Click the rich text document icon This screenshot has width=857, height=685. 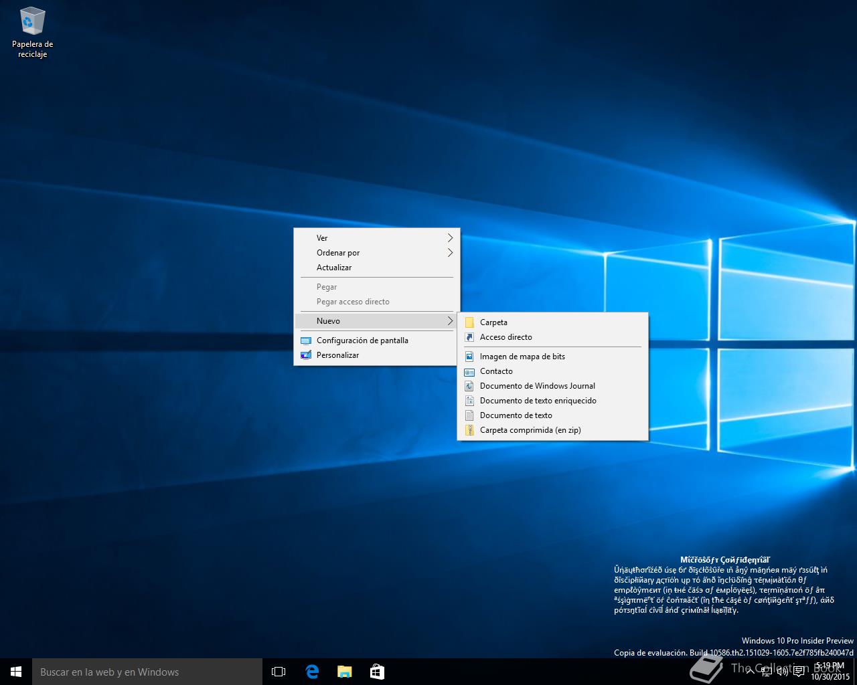[x=469, y=401]
